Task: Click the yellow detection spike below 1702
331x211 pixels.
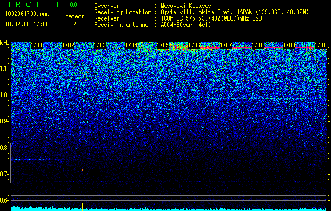Action: coord(82,206)
